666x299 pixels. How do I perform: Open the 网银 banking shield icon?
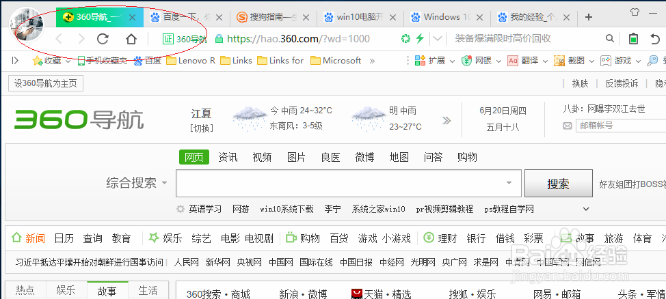[x=467, y=61]
